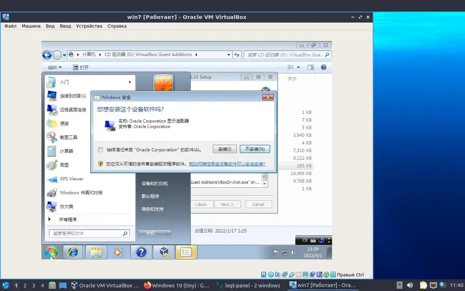Open 设备和打印机 in Start menu
This screenshot has width=465, height=291.
click(155, 184)
